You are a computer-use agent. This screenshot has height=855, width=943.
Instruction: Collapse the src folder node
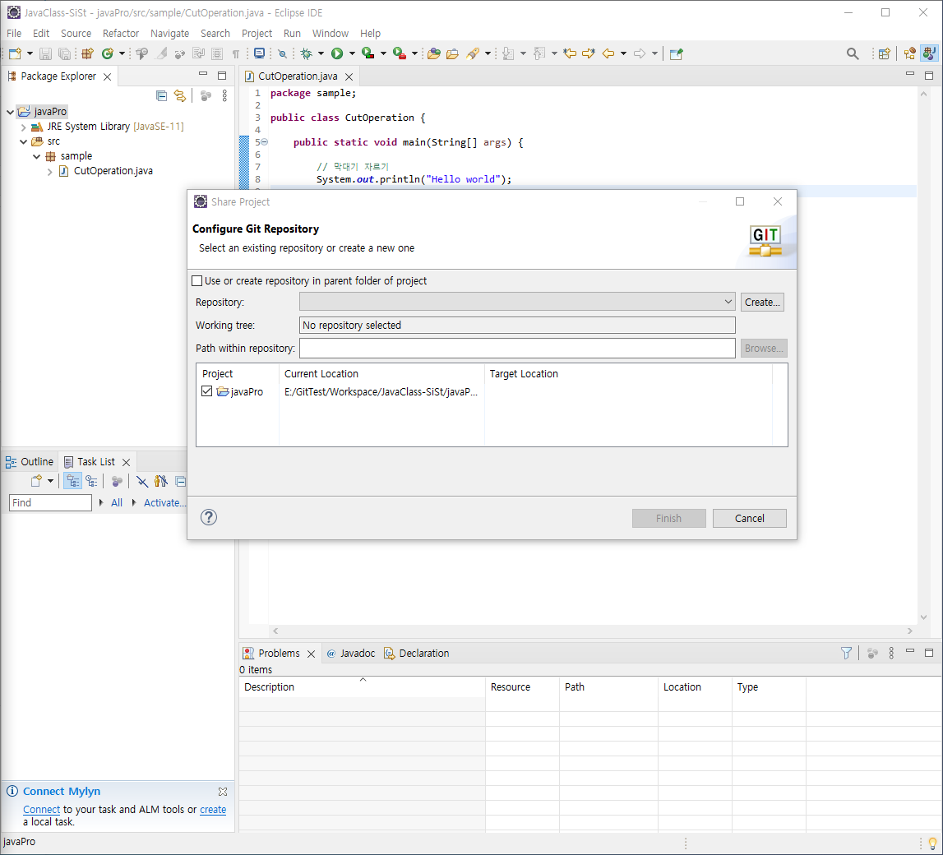[x=24, y=142]
